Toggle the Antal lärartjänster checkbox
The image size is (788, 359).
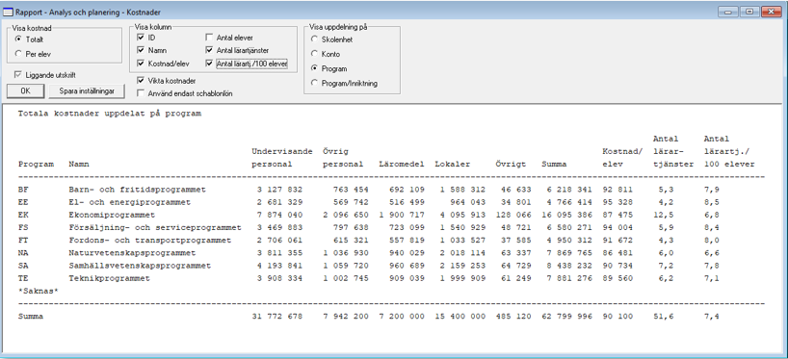(209, 51)
